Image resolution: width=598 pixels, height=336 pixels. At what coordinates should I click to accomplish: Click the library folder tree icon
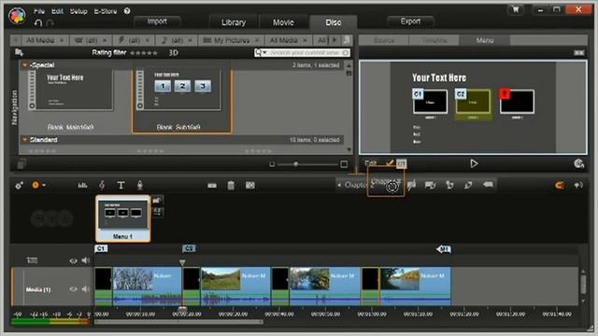19,52
